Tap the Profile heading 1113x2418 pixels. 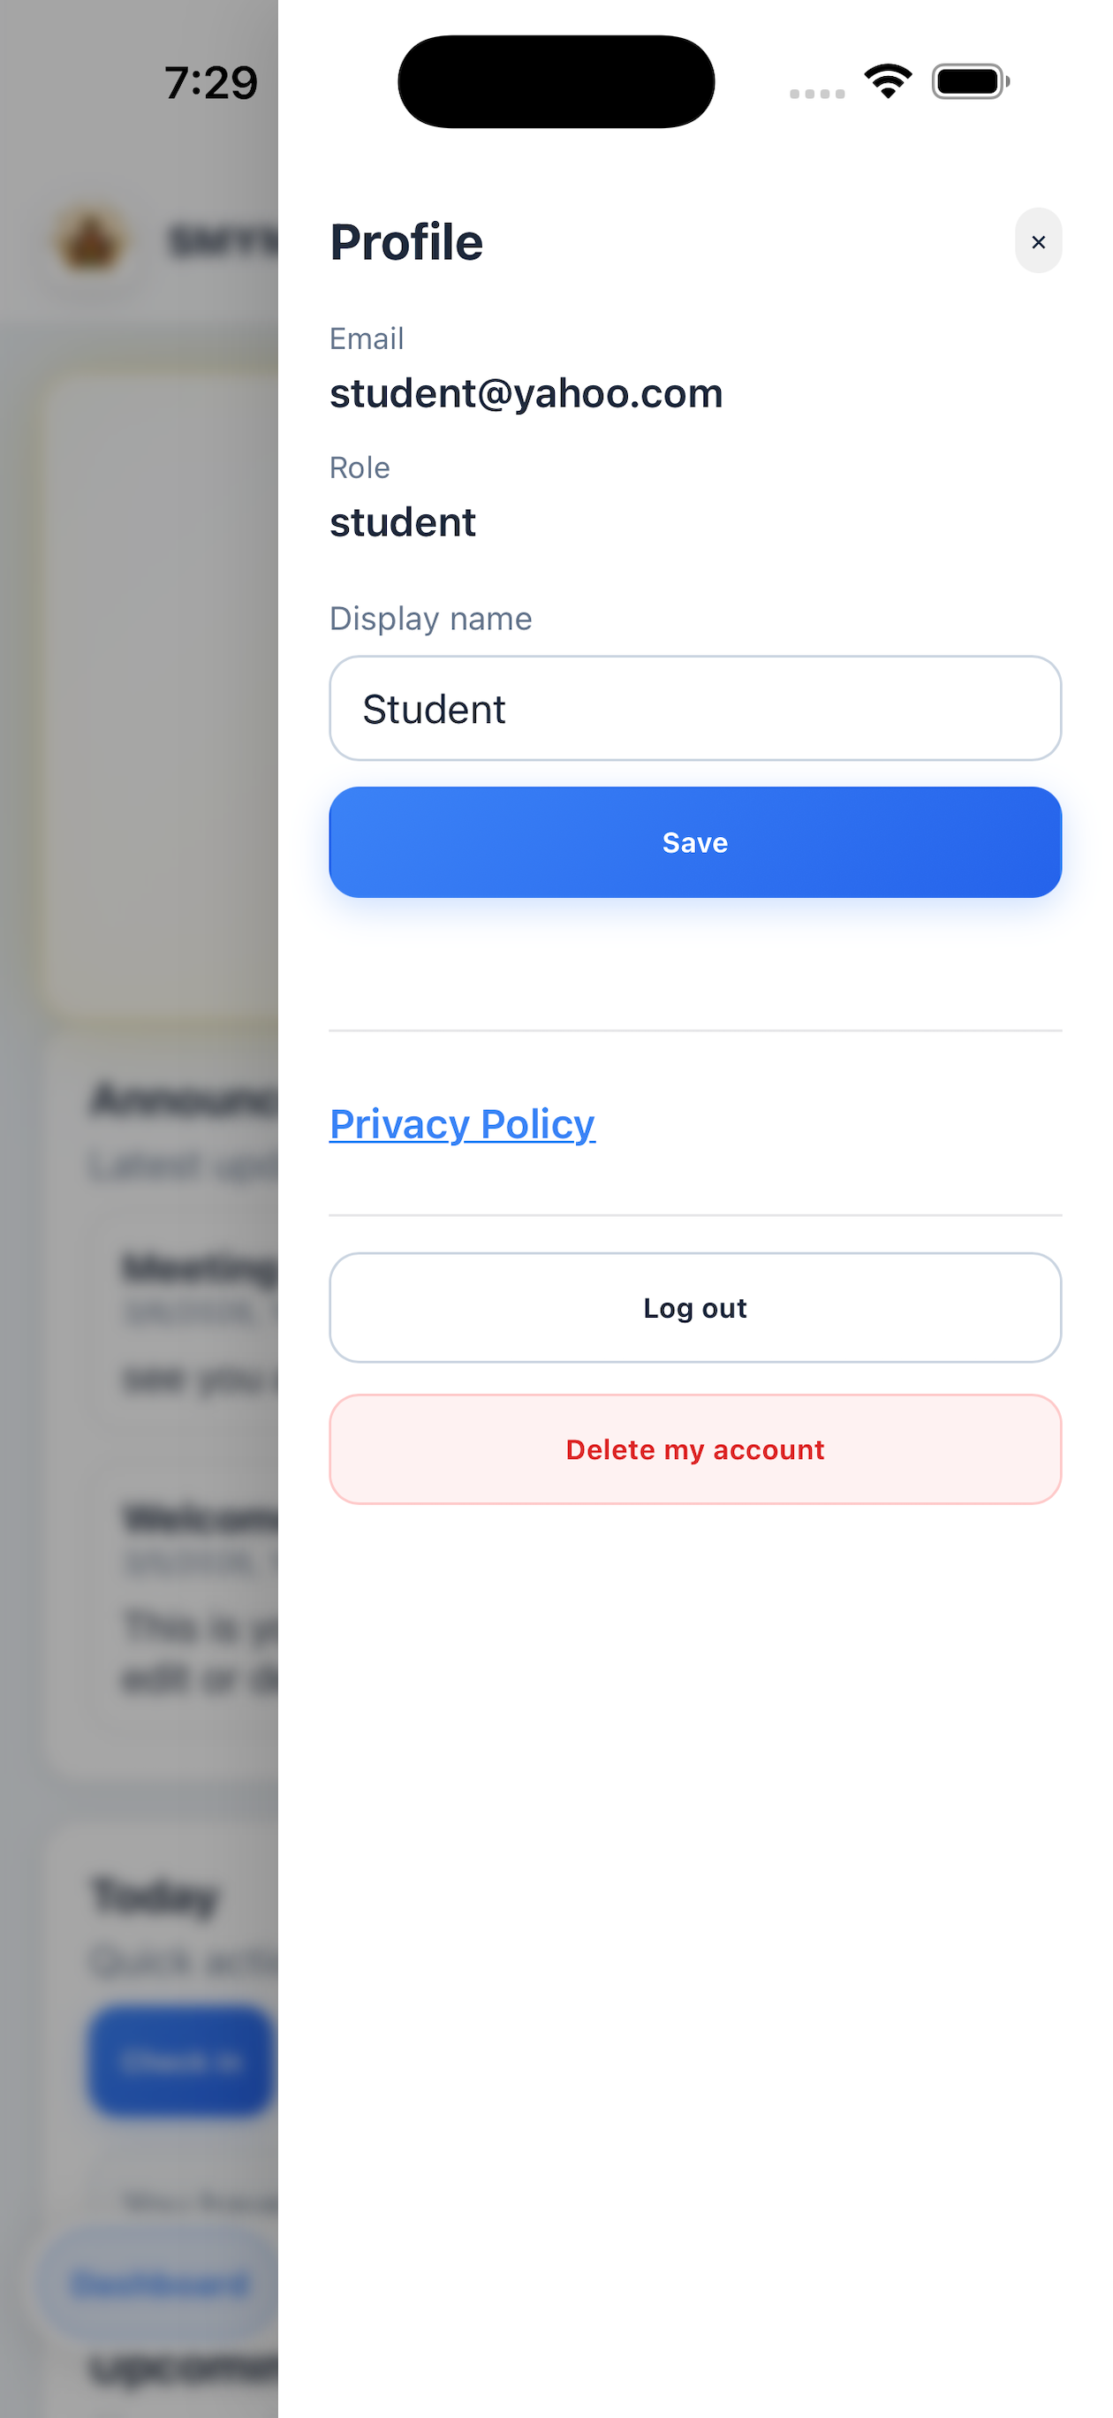406,242
